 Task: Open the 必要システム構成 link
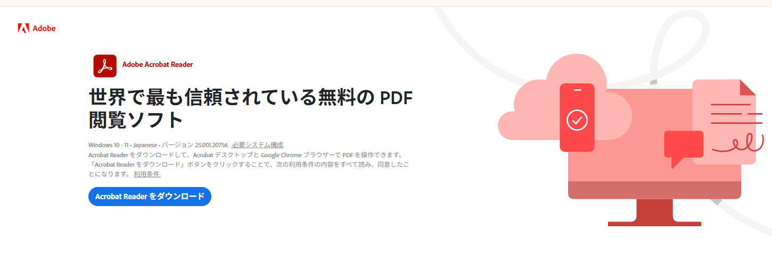coord(257,144)
